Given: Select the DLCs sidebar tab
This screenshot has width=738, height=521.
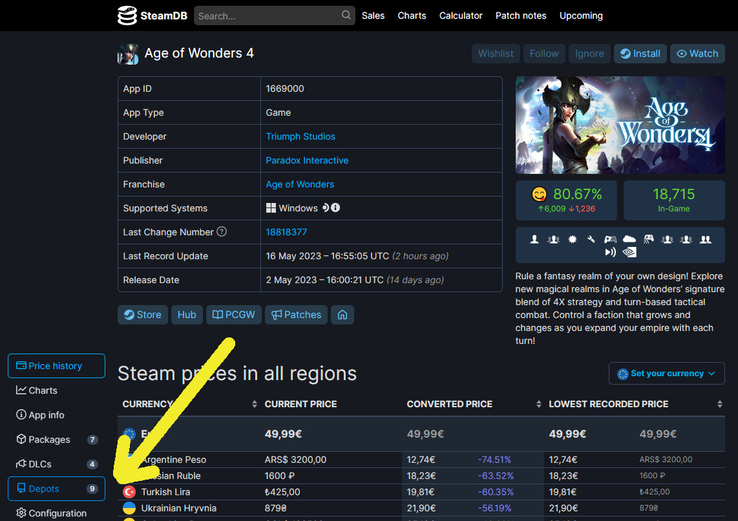Looking at the screenshot, I should click(56, 464).
